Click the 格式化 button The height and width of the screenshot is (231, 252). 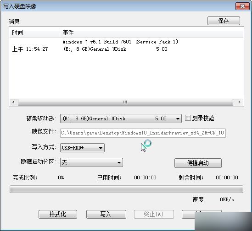(58, 214)
